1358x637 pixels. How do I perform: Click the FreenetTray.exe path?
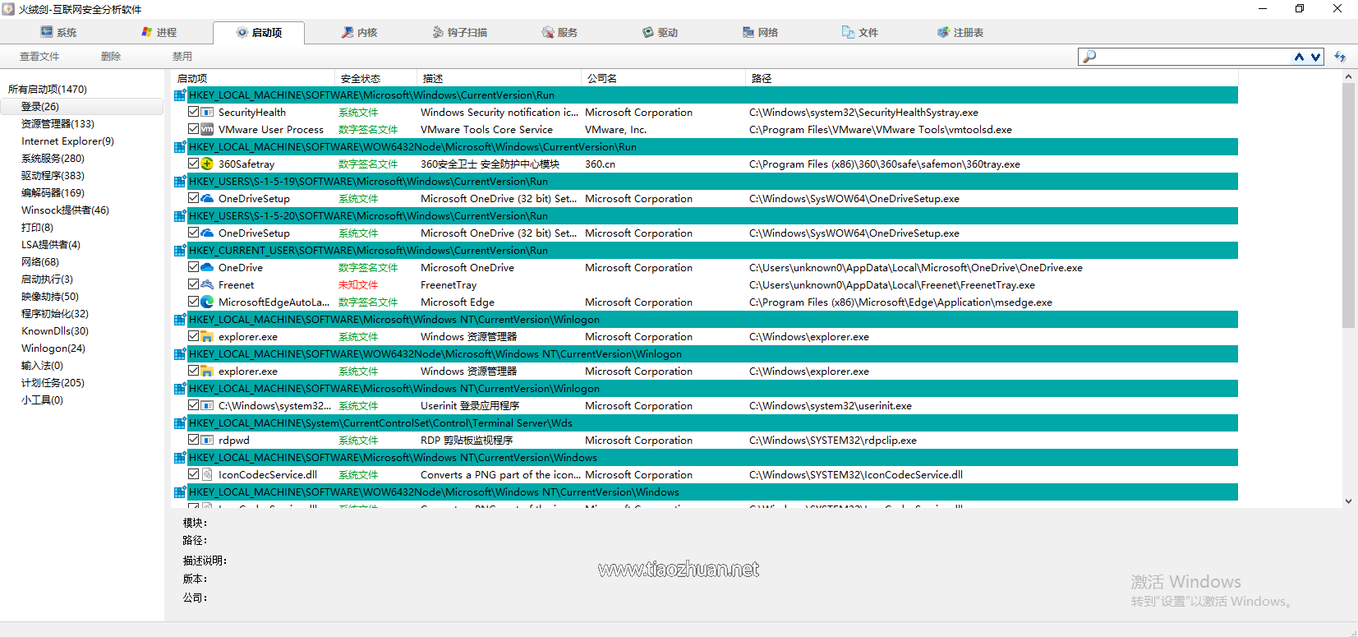tap(892, 284)
